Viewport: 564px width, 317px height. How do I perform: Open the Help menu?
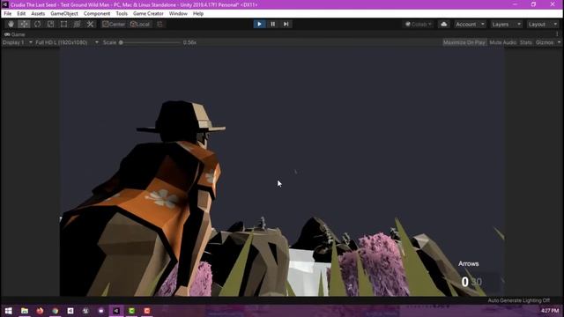click(198, 14)
